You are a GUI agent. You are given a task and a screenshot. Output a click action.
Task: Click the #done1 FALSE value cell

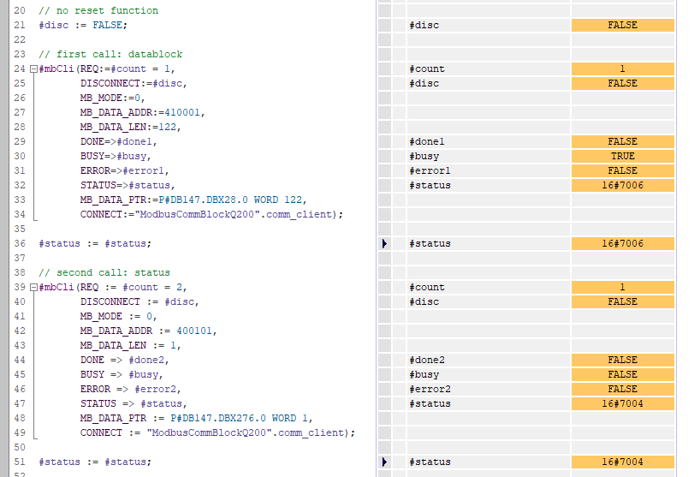pyautogui.click(x=622, y=141)
